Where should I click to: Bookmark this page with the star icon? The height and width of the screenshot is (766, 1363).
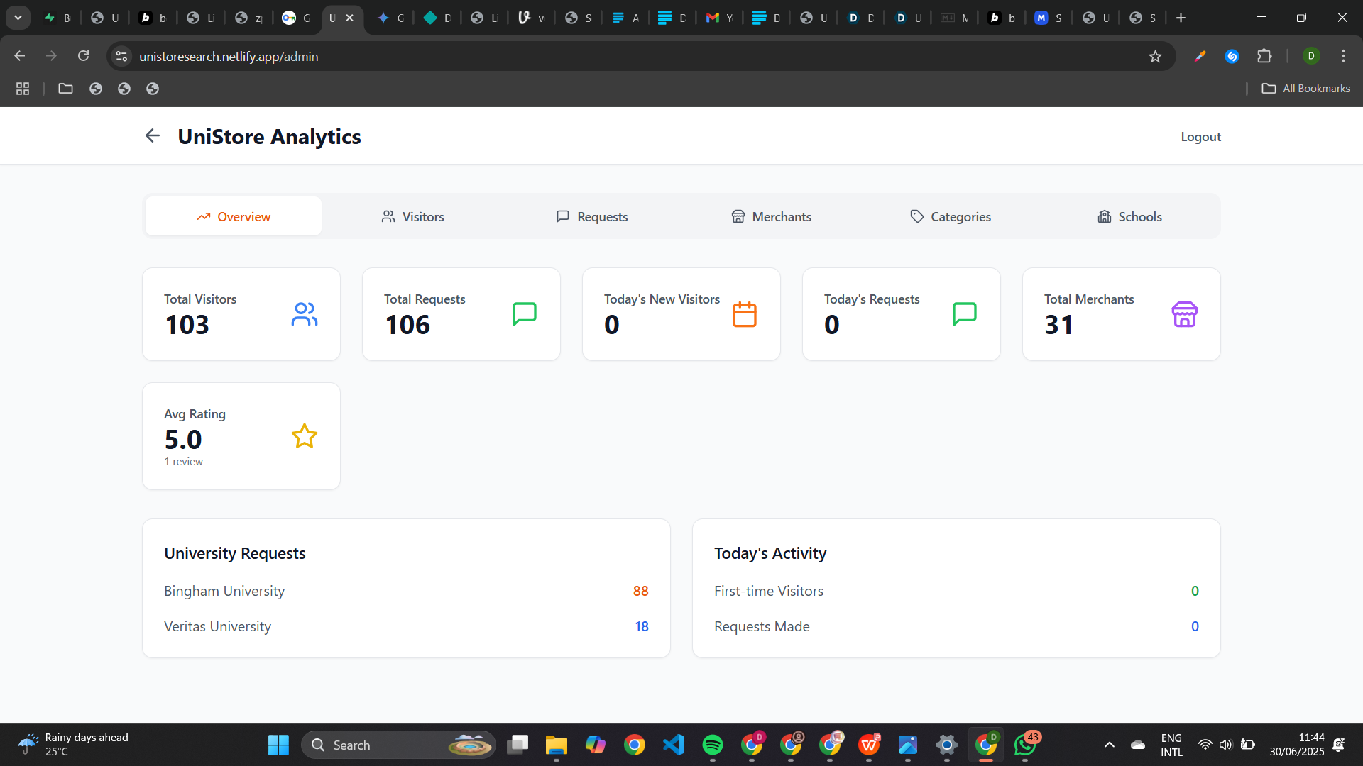pos(1155,57)
